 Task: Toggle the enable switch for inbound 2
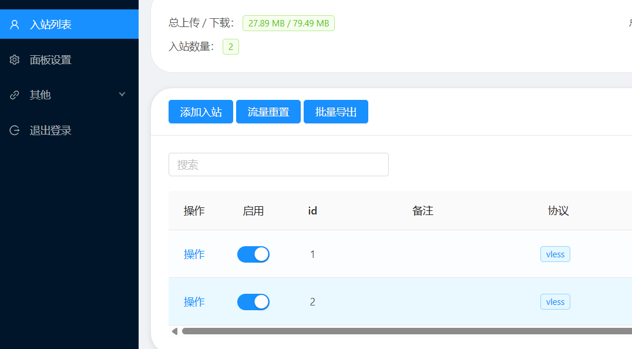(x=253, y=302)
